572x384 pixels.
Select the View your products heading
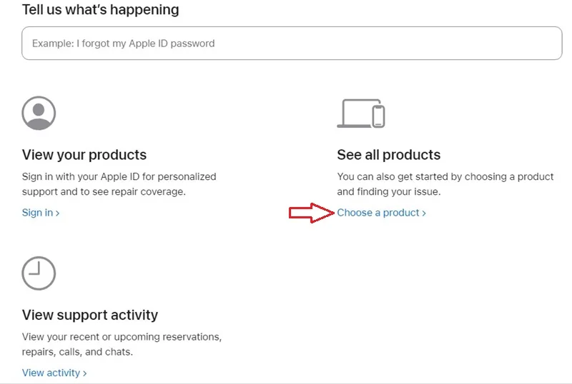click(84, 155)
